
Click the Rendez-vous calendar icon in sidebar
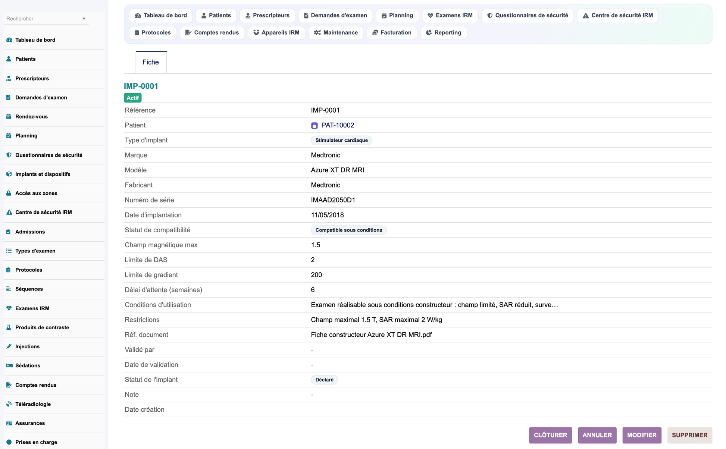coord(9,117)
